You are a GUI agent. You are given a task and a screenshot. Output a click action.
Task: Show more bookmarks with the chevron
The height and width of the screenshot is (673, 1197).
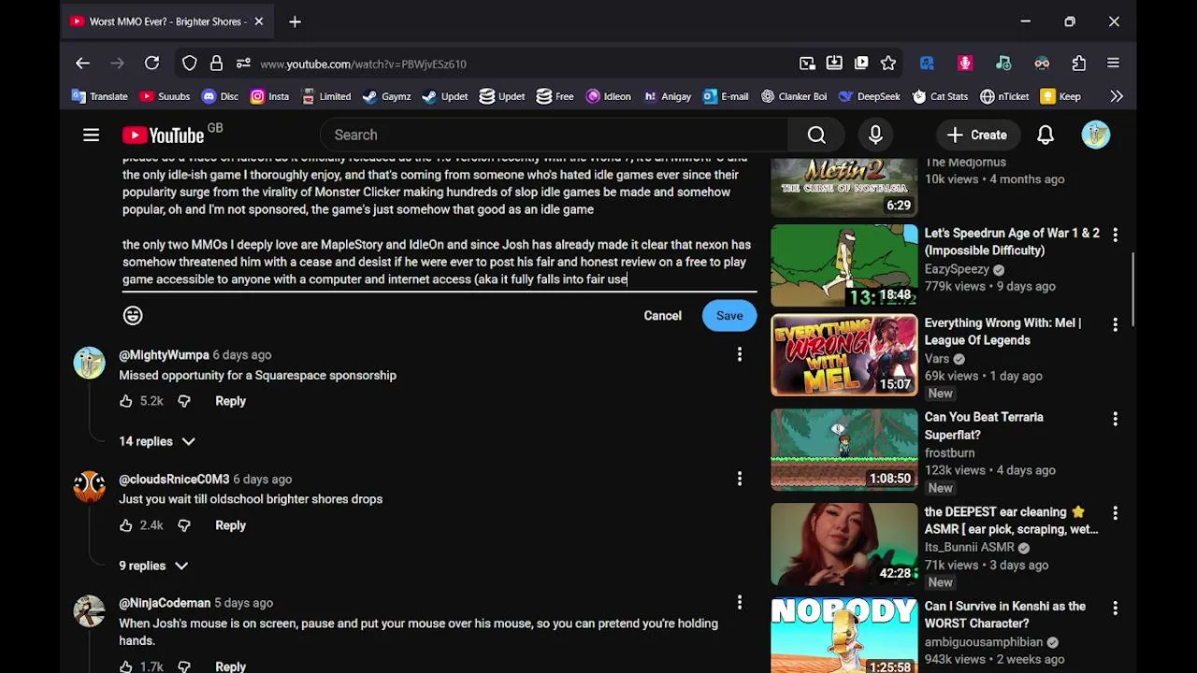coord(1117,96)
